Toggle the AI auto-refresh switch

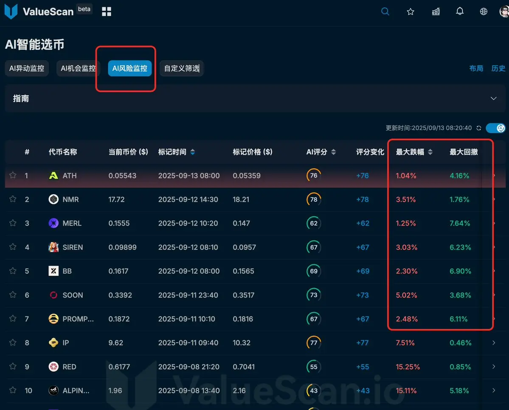(495, 128)
